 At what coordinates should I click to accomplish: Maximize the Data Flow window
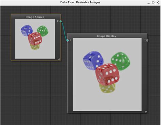click(153, 2)
